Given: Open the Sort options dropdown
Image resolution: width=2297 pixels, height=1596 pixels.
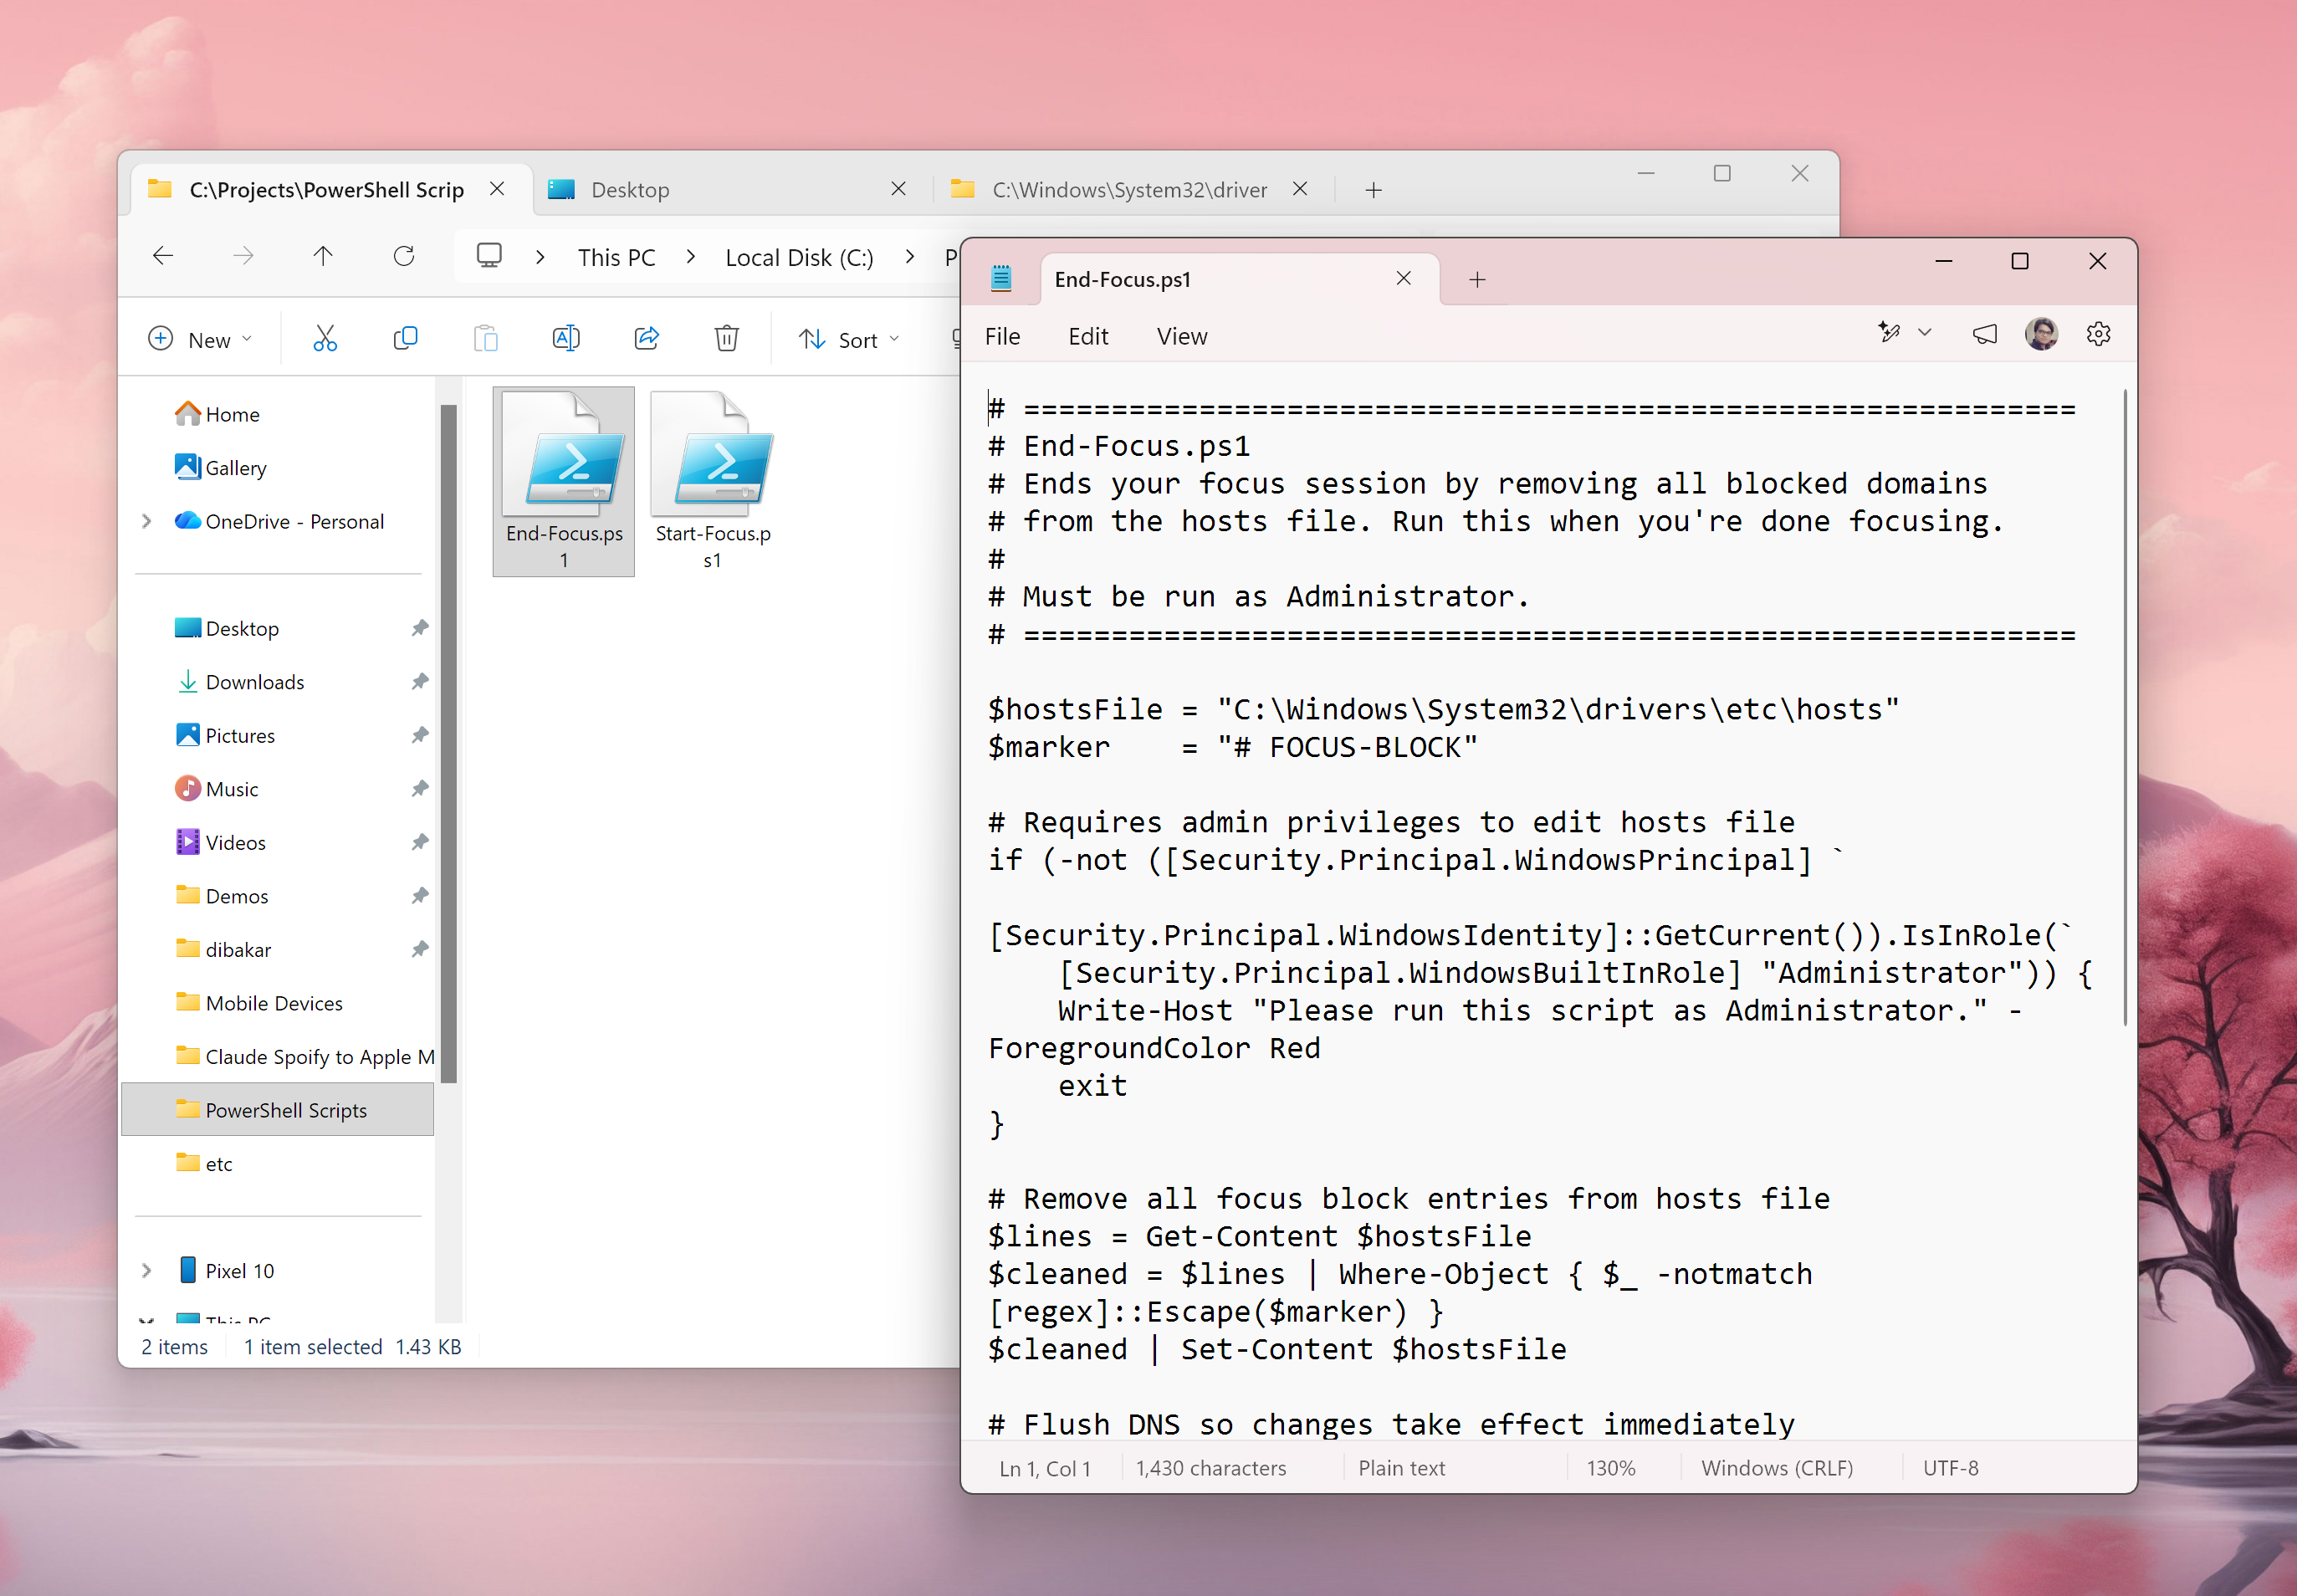Looking at the screenshot, I should [x=849, y=339].
